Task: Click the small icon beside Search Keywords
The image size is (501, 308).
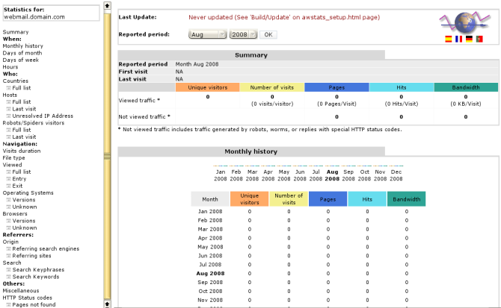Action: click(x=9, y=277)
